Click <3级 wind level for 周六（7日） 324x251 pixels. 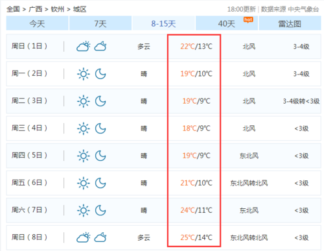point(301,211)
